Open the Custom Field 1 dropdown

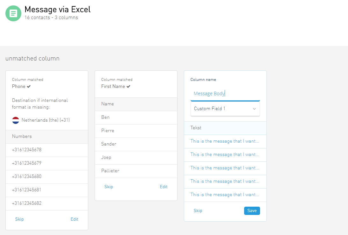coord(225,109)
